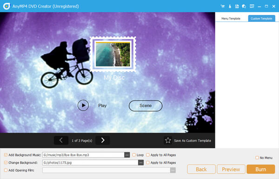Image resolution: width=279 pixels, height=179 pixels.
Task: Toggle Add Background Music checkbox
Action: [6, 155]
